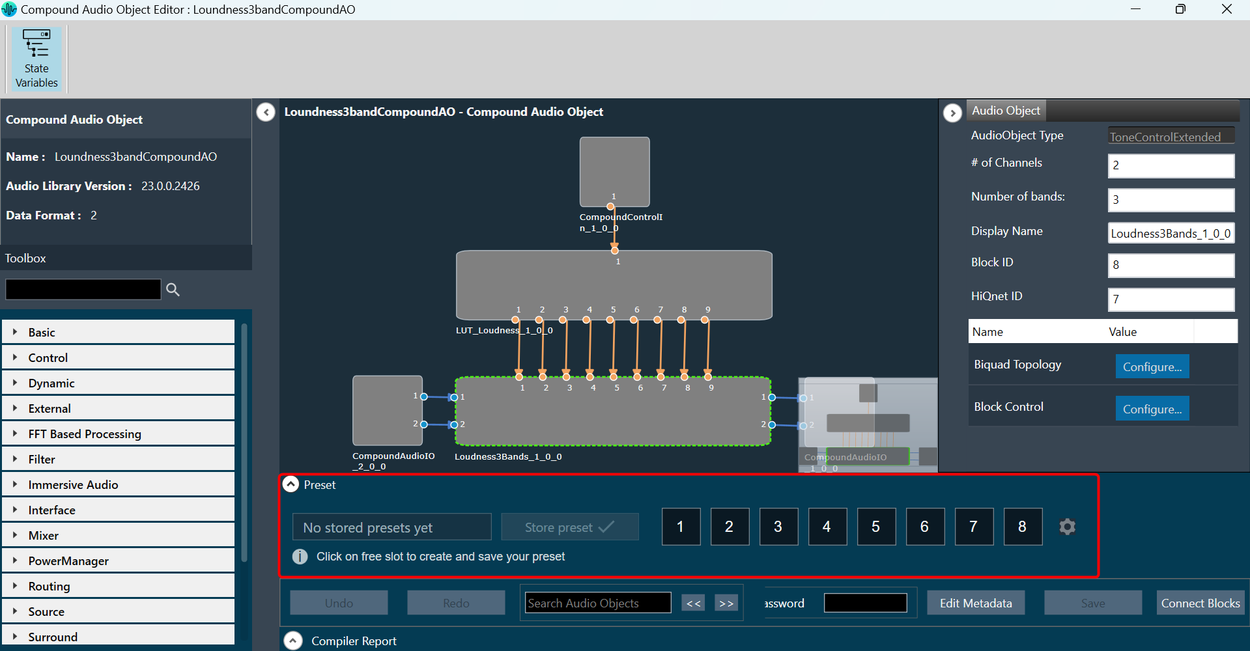Select the Loudness3Bands_1_0_0 block
This screenshot has height=651, width=1250.
tap(613, 411)
